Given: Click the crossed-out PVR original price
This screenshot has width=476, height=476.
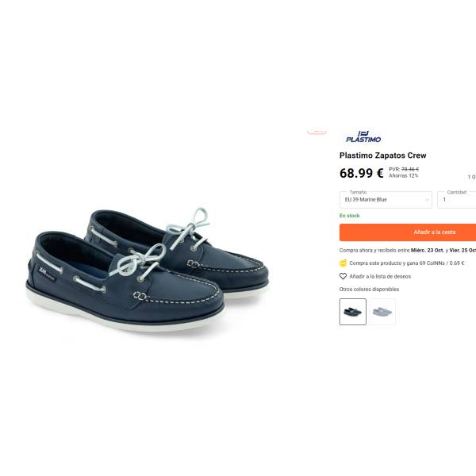Looking at the screenshot, I should point(410,170).
